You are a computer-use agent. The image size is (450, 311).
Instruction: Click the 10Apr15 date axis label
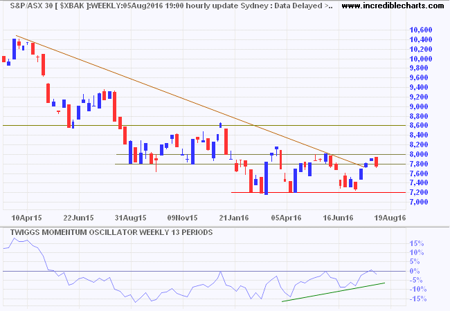pyautogui.click(x=27, y=218)
